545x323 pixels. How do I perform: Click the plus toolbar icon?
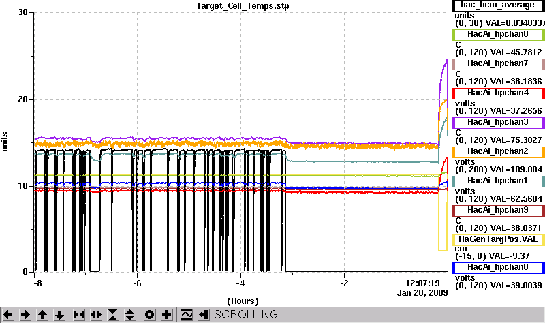[166, 315]
